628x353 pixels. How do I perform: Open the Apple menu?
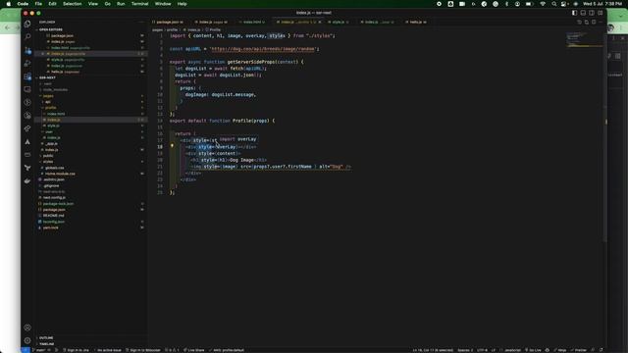(x=9, y=4)
